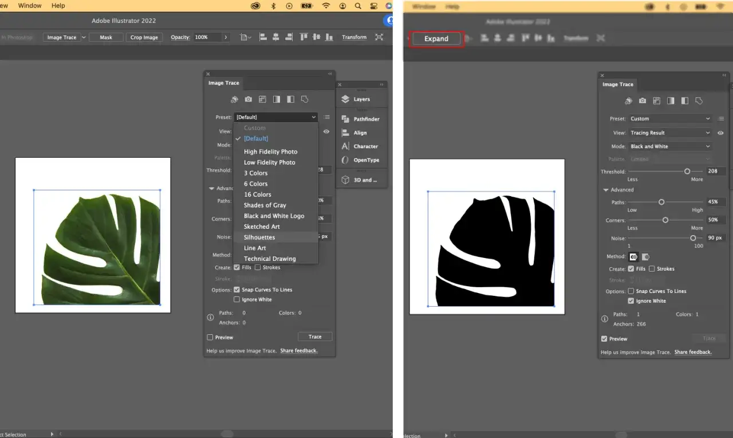Toggle Strokes checkbox in the Custom preset panel
This screenshot has height=438, width=733.
coord(652,269)
